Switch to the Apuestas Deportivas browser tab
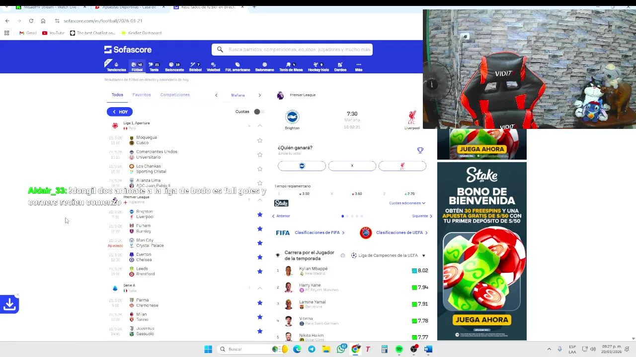 (129, 7)
